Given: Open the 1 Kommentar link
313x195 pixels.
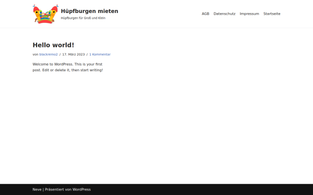Looking at the screenshot, I should pyautogui.click(x=100, y=54).
